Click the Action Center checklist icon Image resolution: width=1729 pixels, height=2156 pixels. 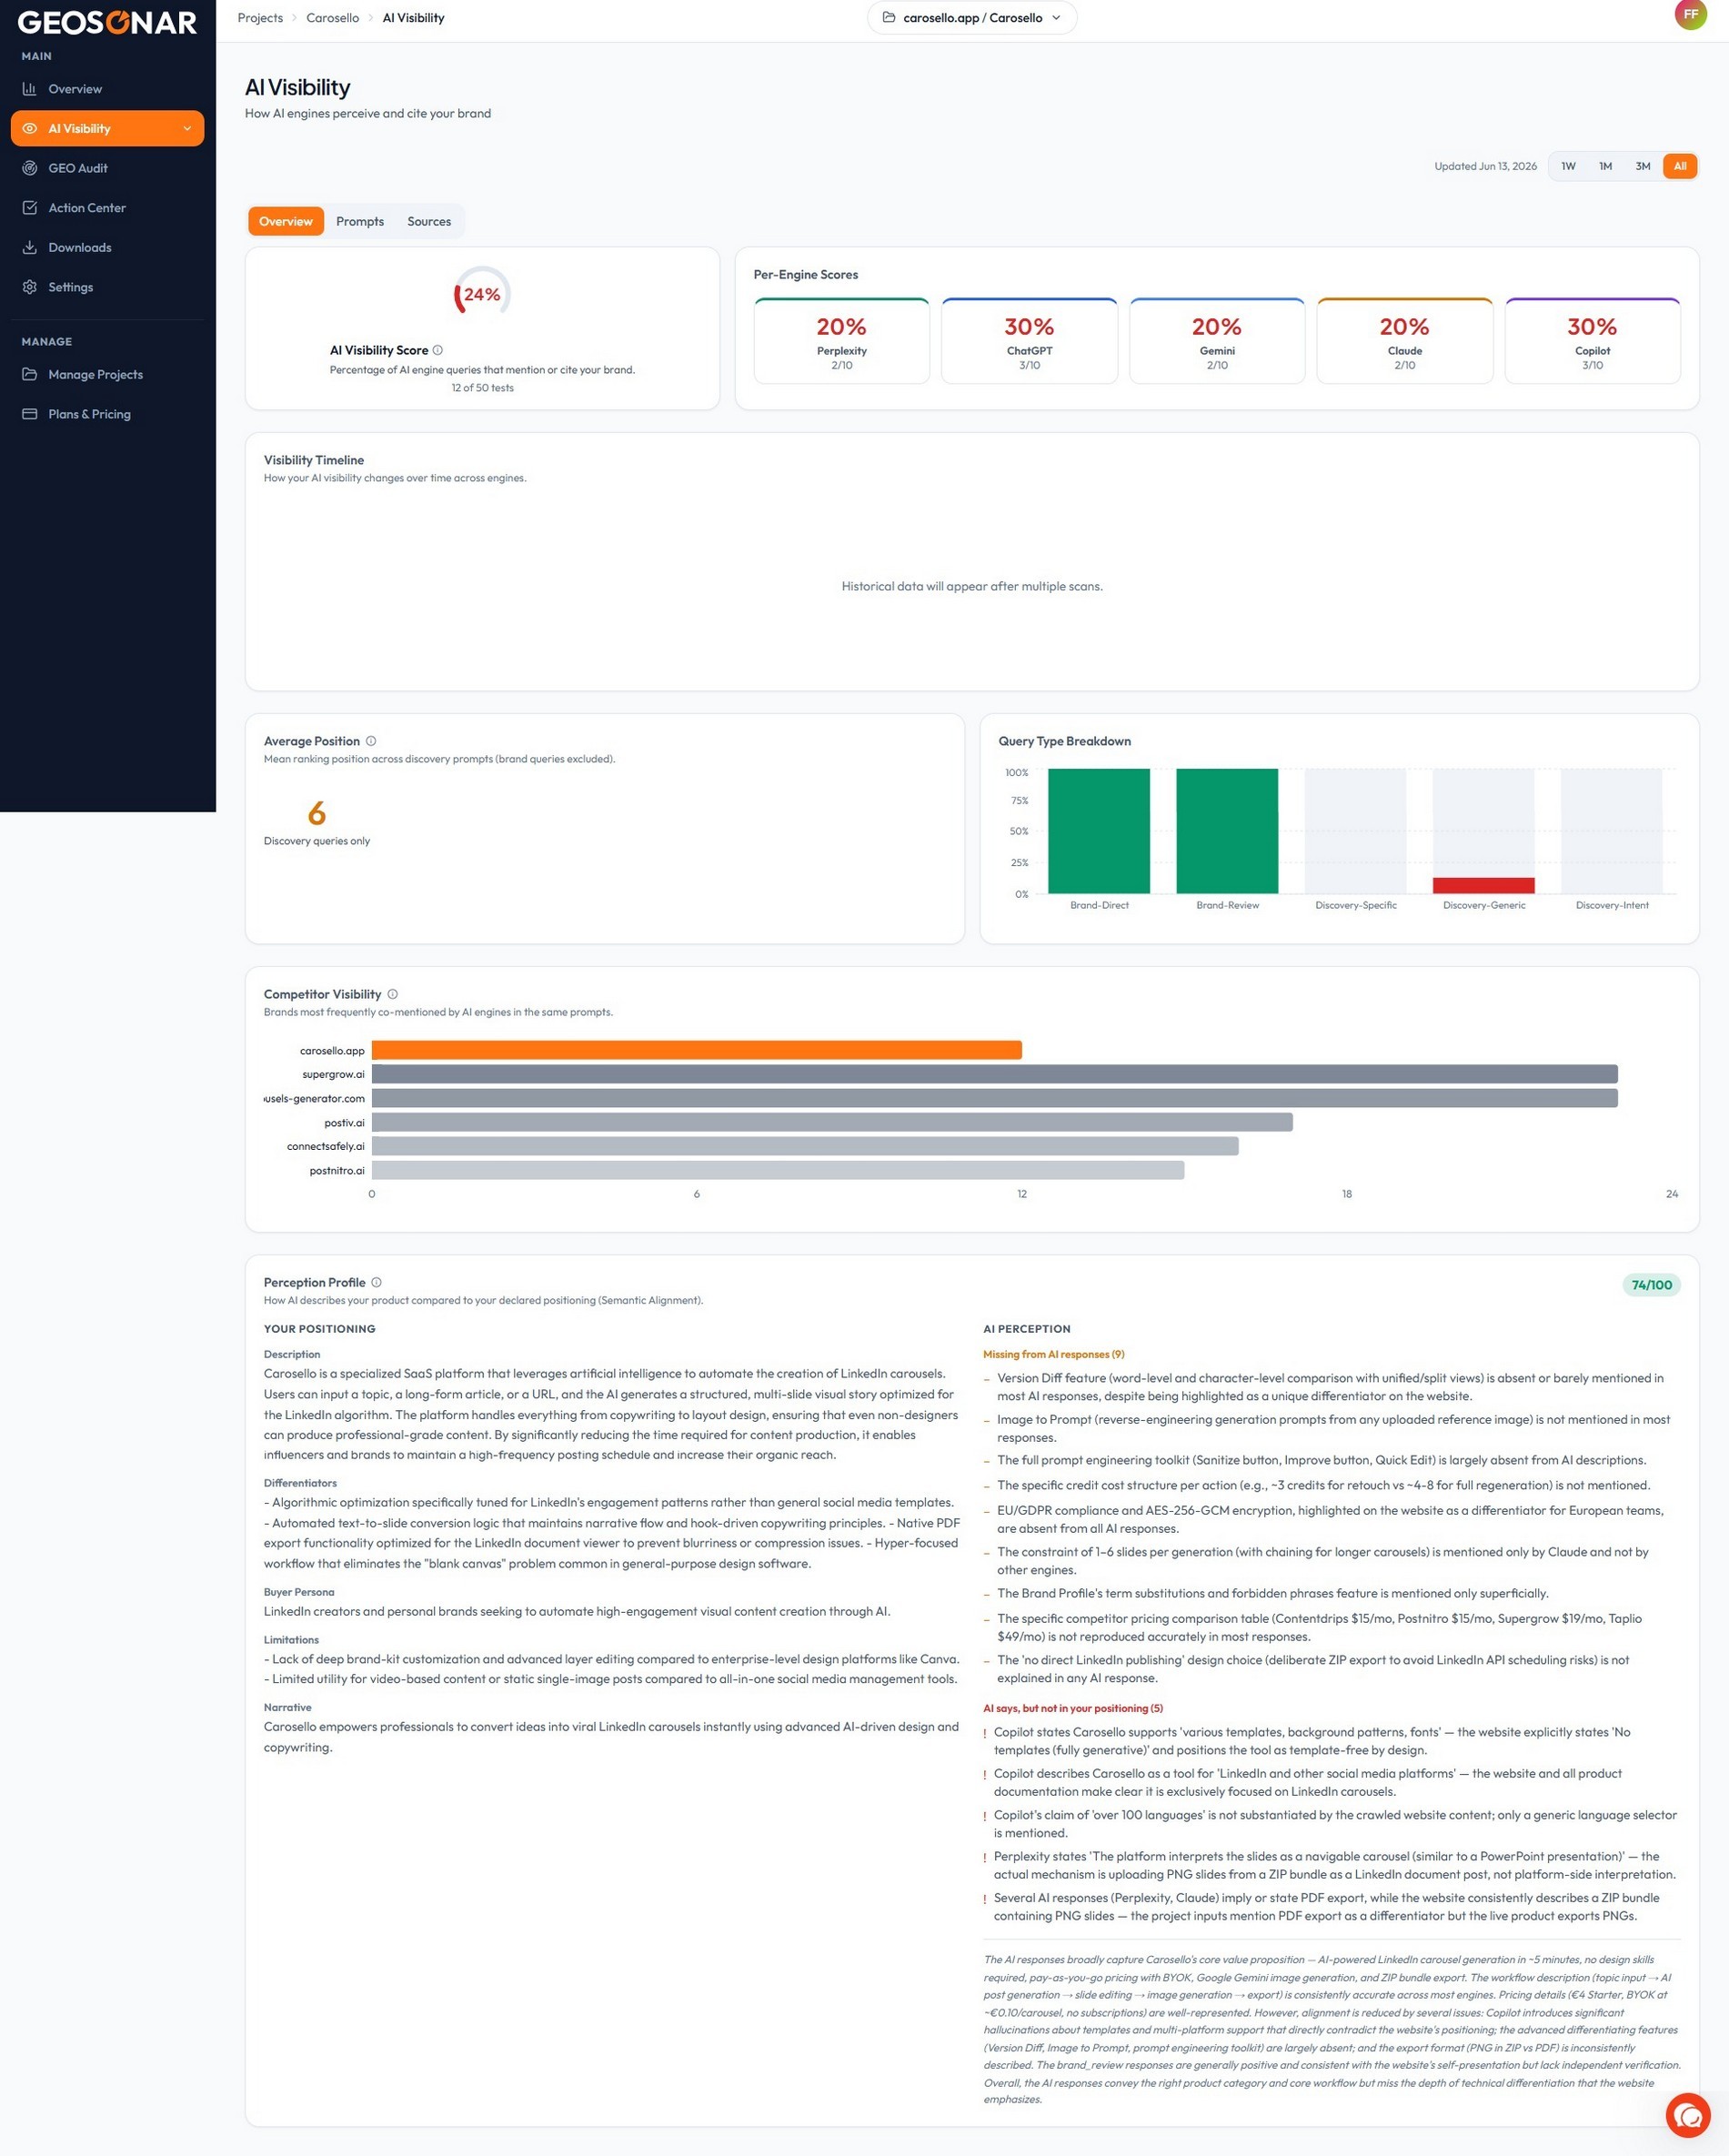click(x=30, y=208)
